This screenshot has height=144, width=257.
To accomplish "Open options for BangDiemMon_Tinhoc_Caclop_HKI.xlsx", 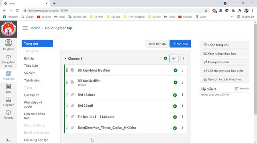I will 182,128.
